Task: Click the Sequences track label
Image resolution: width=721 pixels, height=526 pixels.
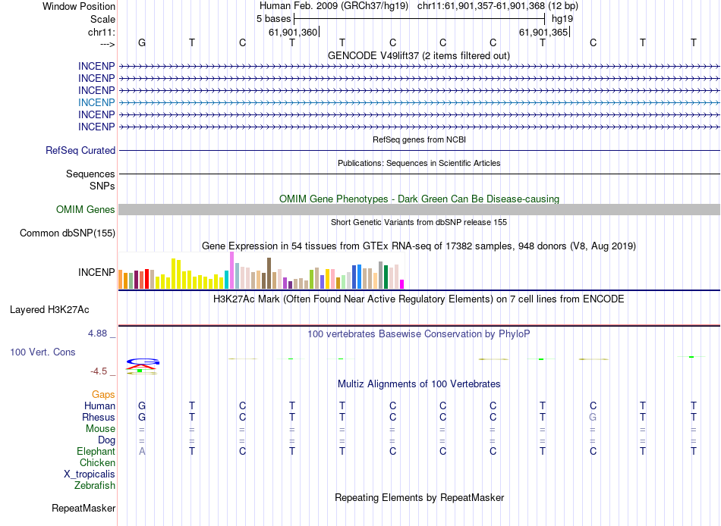Action: coord(90,174)
